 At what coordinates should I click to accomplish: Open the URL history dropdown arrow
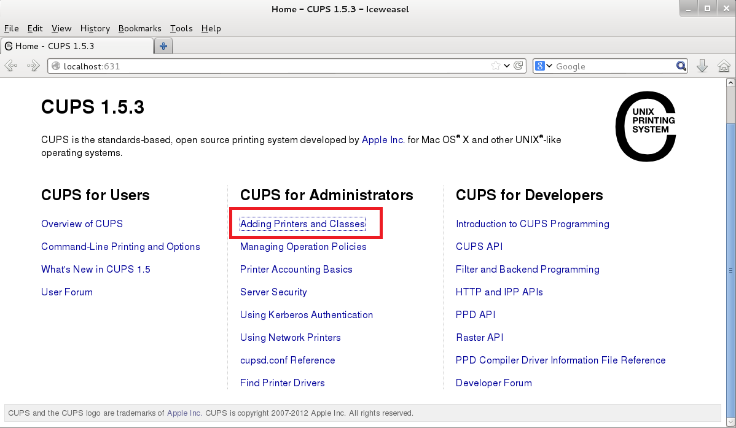coord(507,66)
